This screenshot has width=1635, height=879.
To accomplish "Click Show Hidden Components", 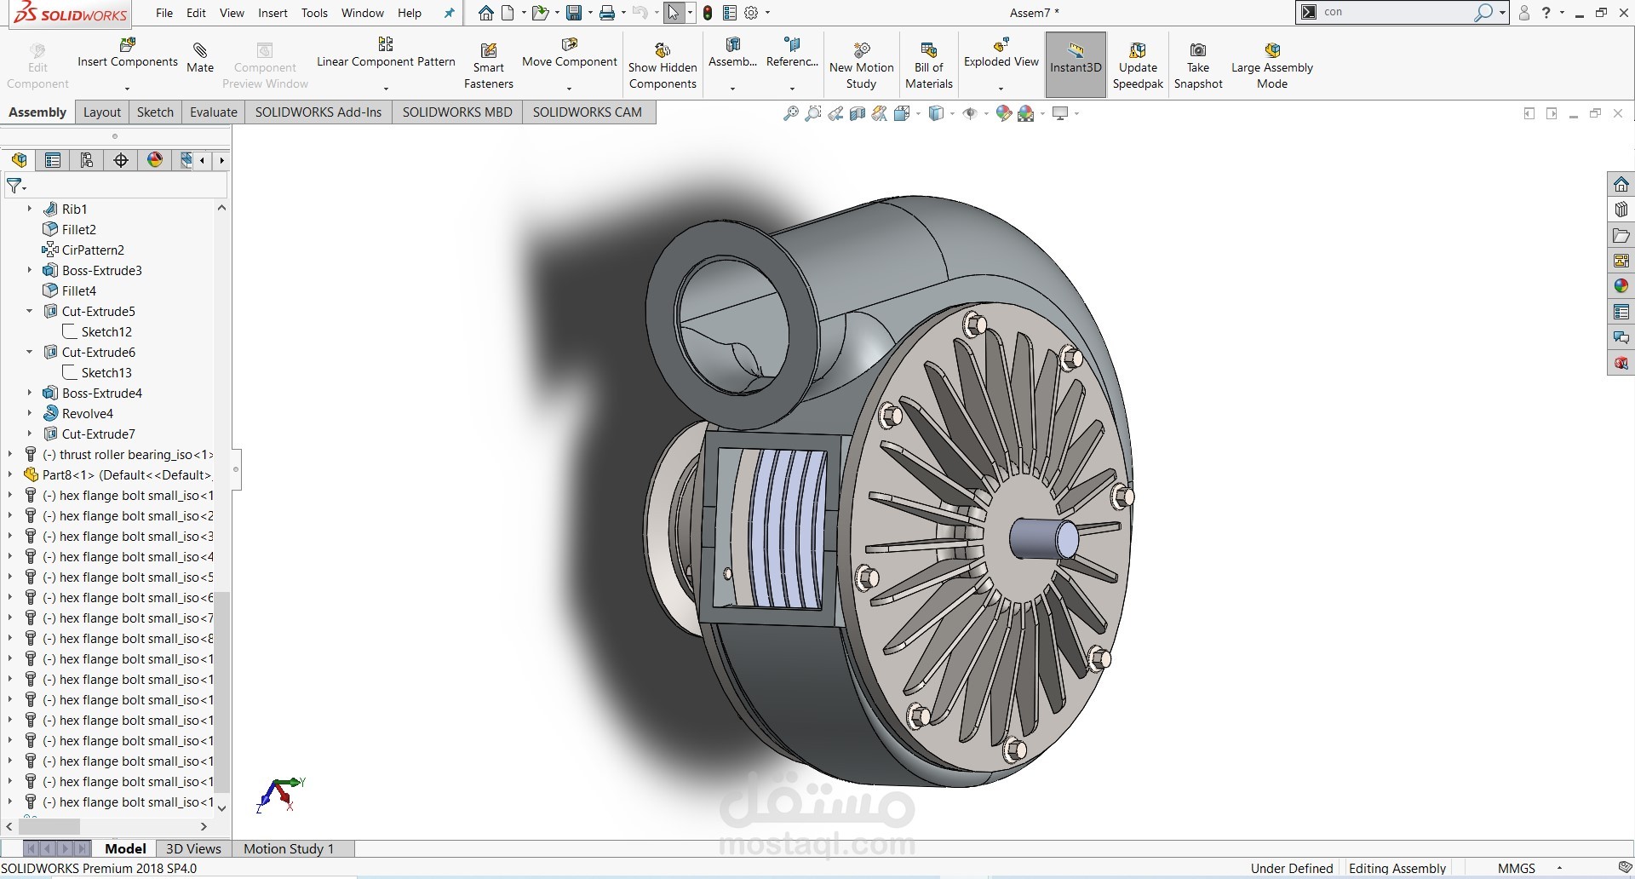I will pos(663,65).
